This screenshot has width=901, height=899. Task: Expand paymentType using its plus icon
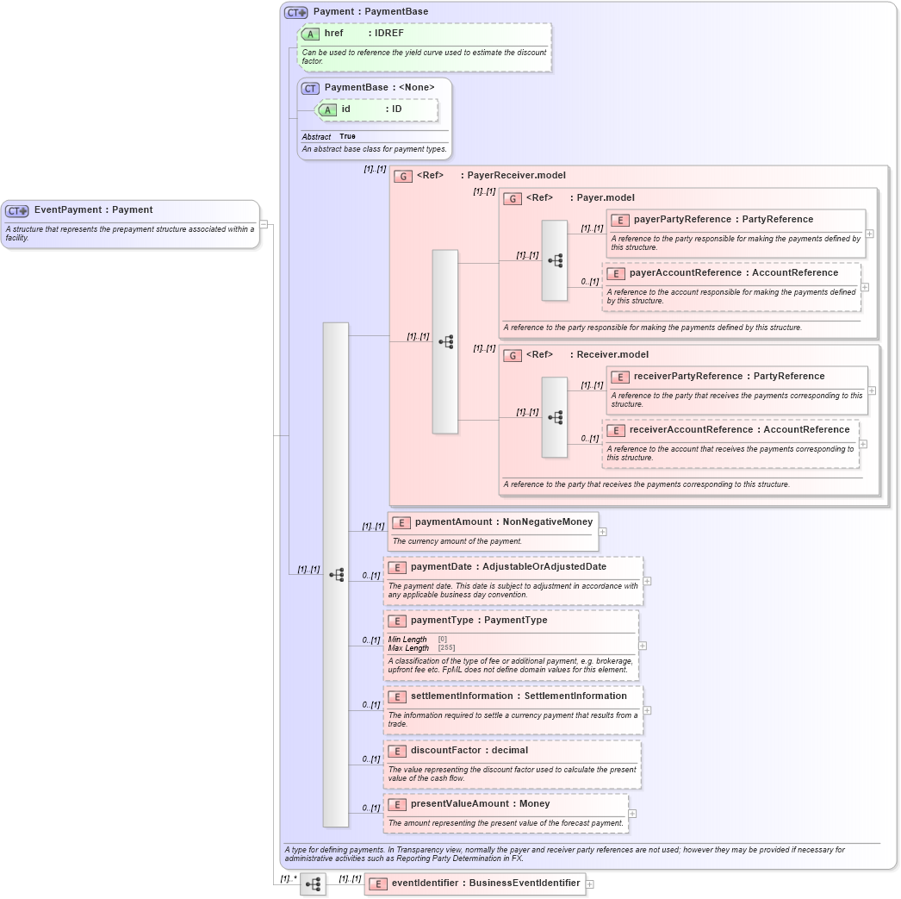(643, 644)
